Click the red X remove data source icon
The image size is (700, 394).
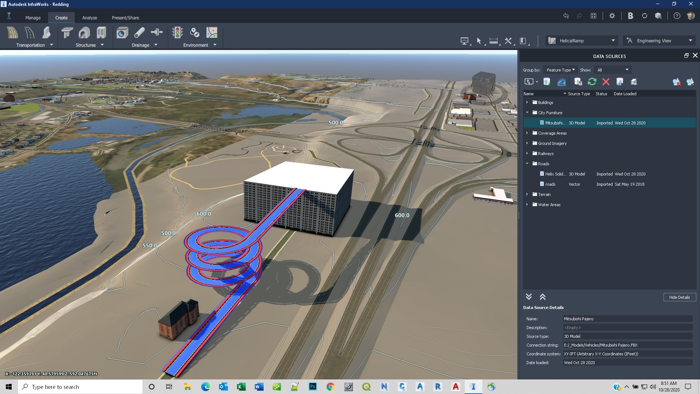pyautogui.click(x=606, y=82)
